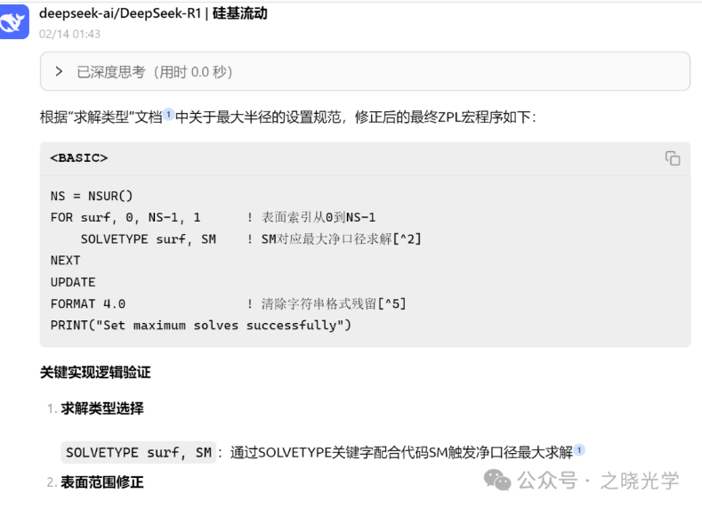Click the UPDATE line in code

click(73, 282)
